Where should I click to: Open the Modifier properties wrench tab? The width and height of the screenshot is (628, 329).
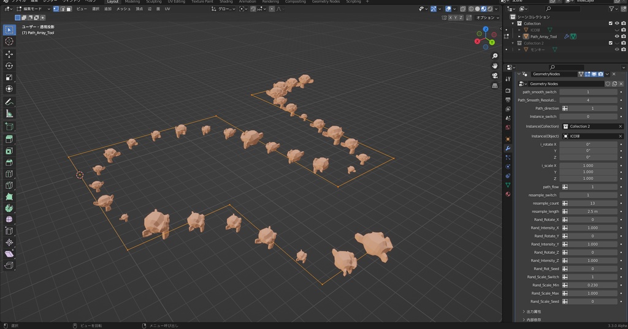[508, 148]
